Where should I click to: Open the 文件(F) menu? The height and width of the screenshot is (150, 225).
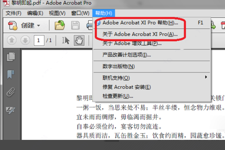click(x=13, y=13)
